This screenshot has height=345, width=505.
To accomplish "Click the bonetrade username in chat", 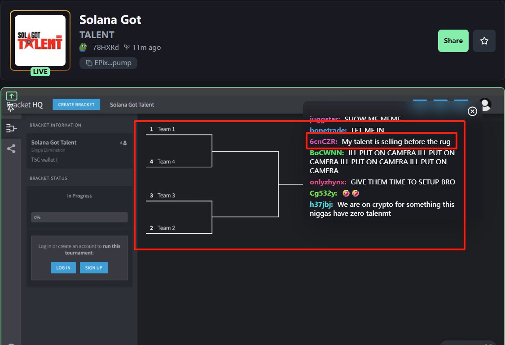I will [x=328, y=130].
